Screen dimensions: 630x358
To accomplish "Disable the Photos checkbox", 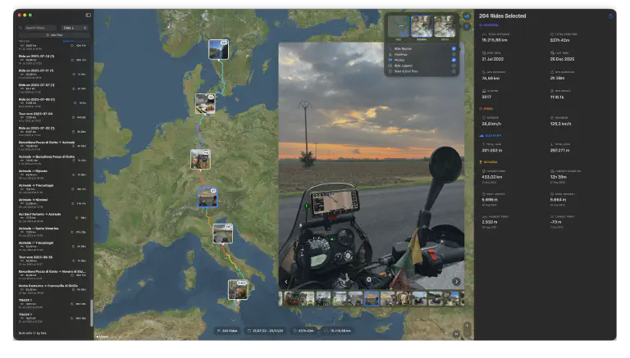I will [454, 60].
